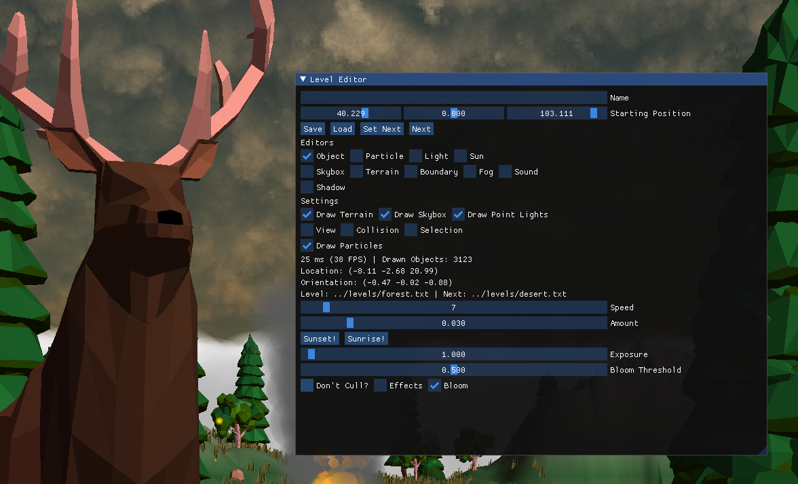
Task: Click the window resize grip corner
Action: [763, 451]
